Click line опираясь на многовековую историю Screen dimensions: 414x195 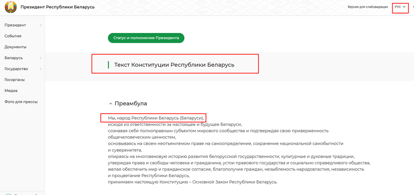click(231, 156)
